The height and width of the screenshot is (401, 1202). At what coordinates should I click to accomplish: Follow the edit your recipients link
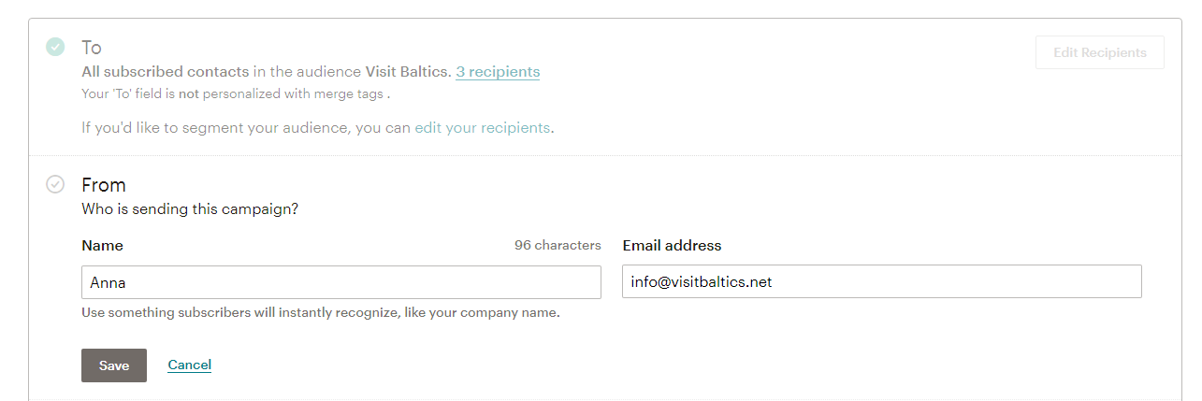pos(482,127)
